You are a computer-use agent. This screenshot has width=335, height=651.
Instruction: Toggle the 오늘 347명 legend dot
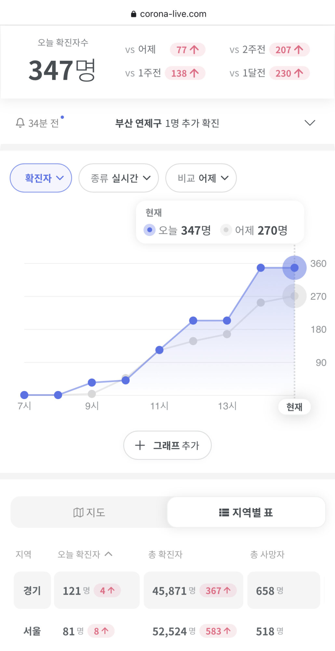pos(149,230)
